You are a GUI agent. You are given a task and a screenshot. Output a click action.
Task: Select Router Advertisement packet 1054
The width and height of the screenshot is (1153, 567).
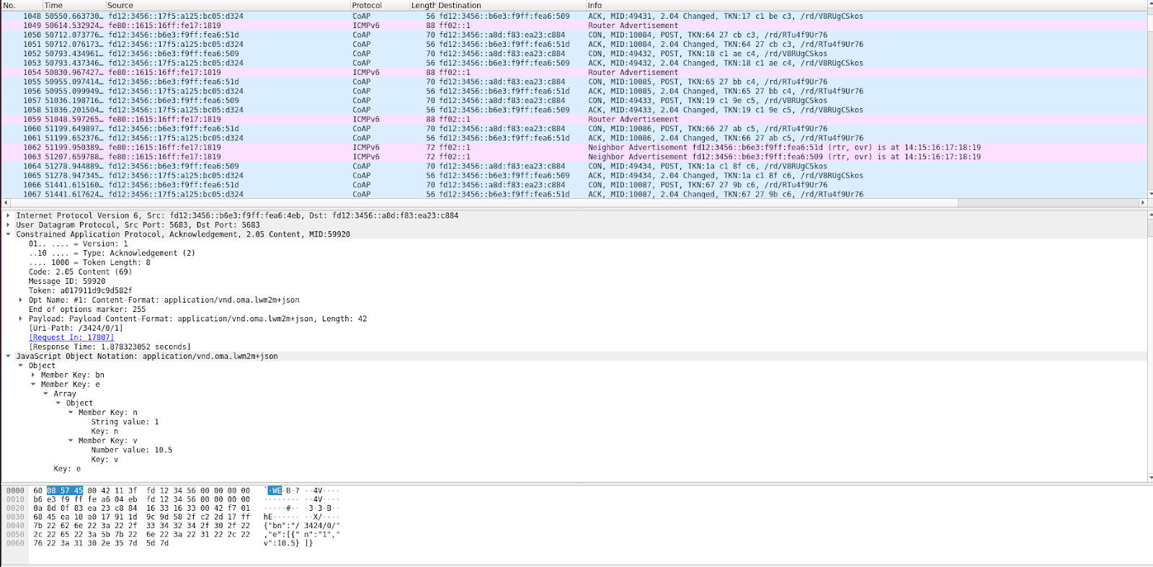tap(574, 72)
